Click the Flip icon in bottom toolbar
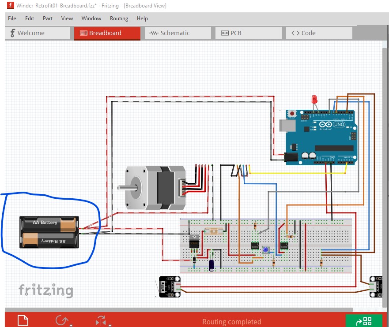Screen dimensions: 389x327 (x=101, y=320)
